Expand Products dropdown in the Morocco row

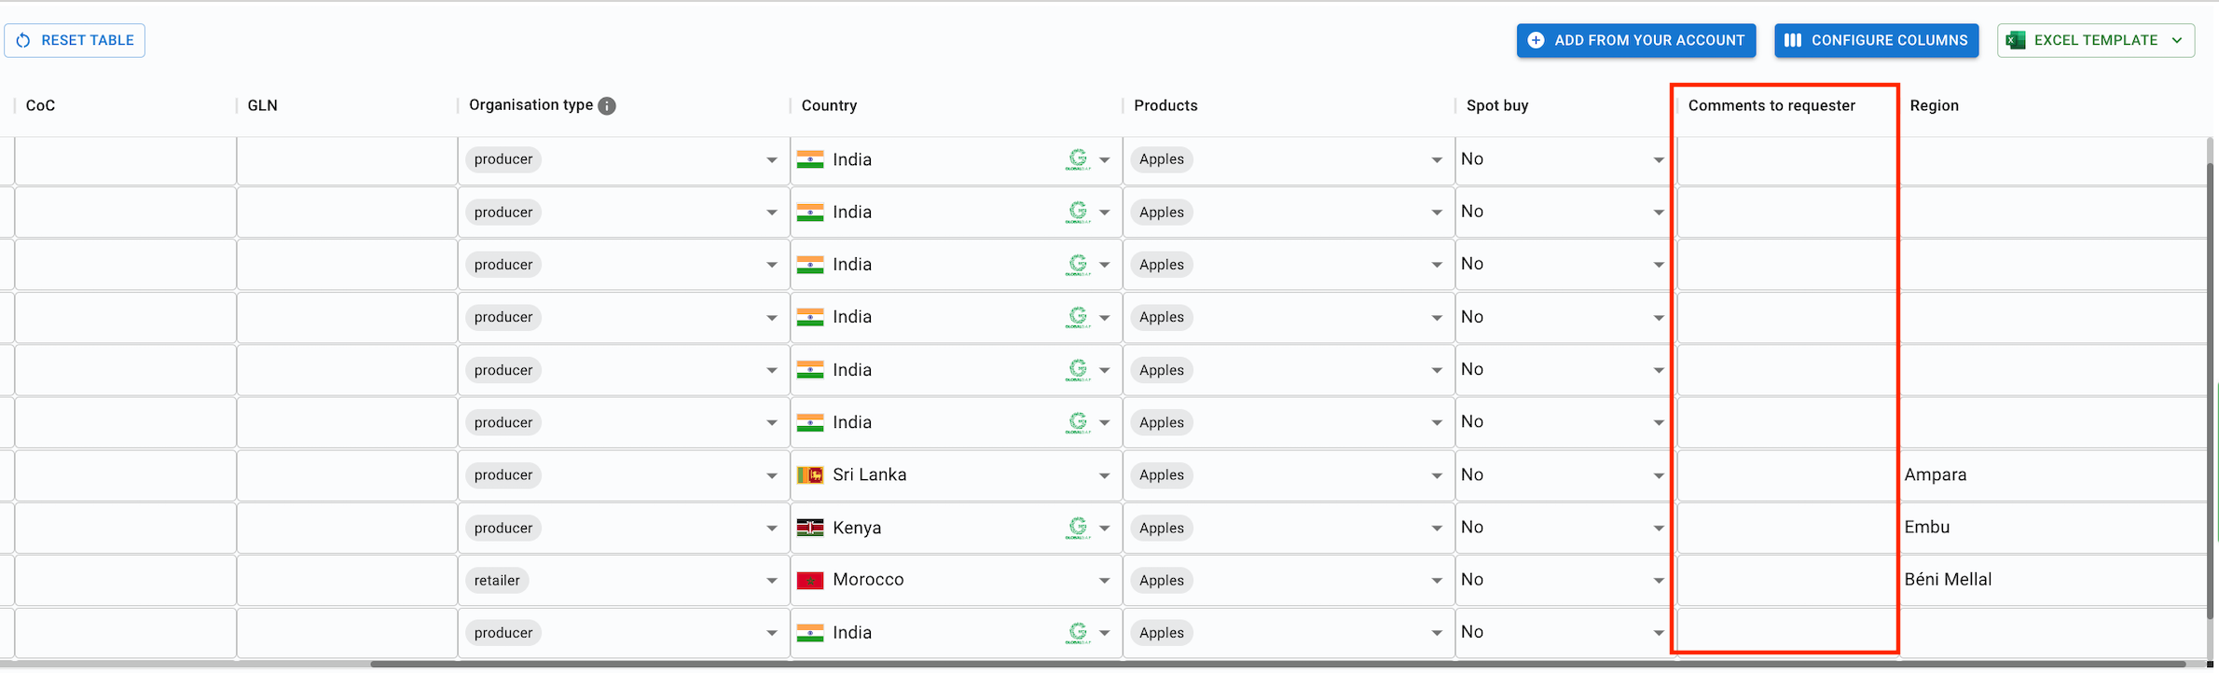tap(1437, 581)
